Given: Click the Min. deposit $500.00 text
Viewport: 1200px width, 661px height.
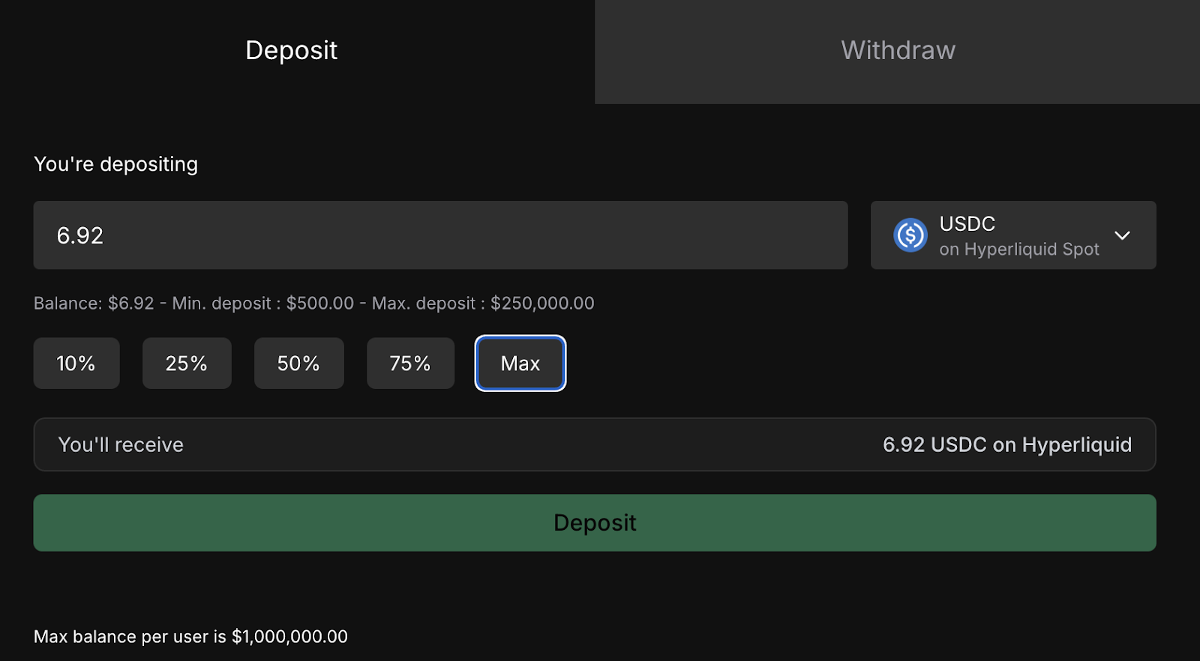Looking at the screenshot, I should tap(262, 304).
